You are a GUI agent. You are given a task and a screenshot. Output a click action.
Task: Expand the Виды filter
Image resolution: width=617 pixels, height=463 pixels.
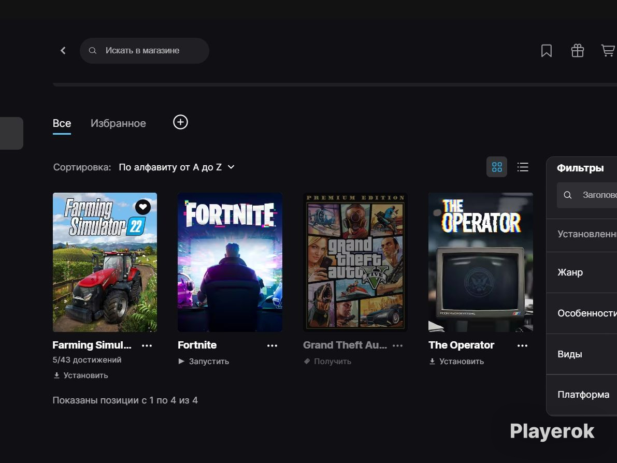click(582, 354)
